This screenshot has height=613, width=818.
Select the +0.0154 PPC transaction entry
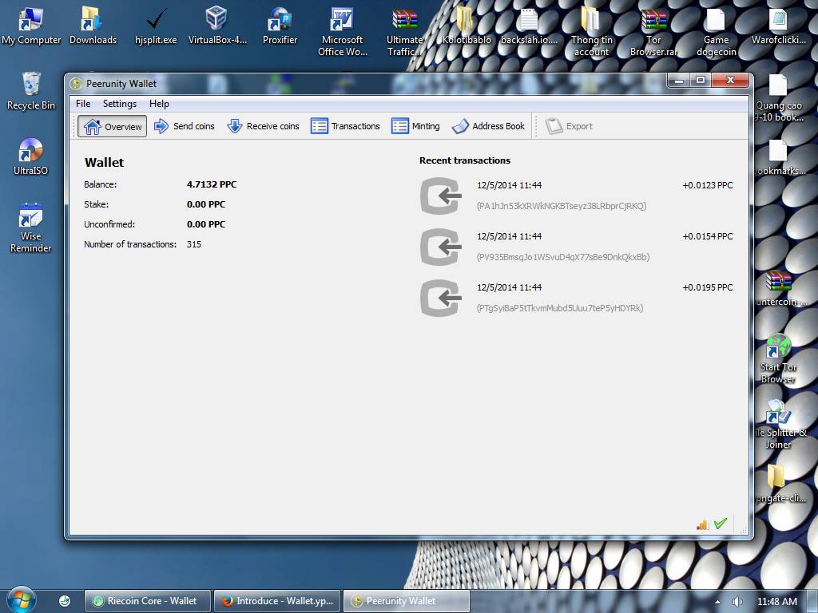click(575, 247)
